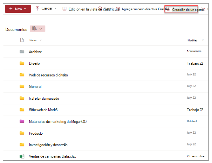The width and height of the screenshot is (212, 163).
Task: Click the gray Archivar folder icon
Action: click(x=22, y=52)
